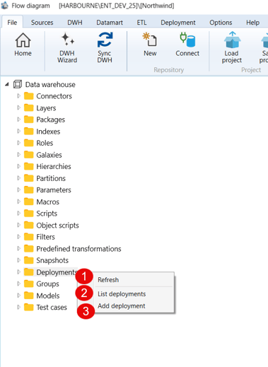Expand the Predefined transformations node
The width and height of the screenshot is (268, 367).
[x=18, y=248]
